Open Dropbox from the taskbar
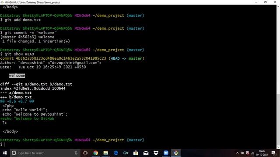The image size is (280, 157). pos(156,153)
